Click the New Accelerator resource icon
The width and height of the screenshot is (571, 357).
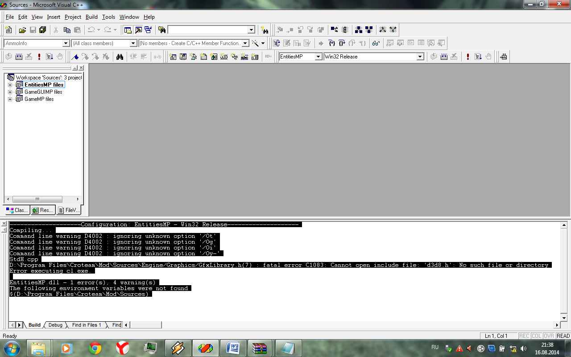click(x=234, y=57)
